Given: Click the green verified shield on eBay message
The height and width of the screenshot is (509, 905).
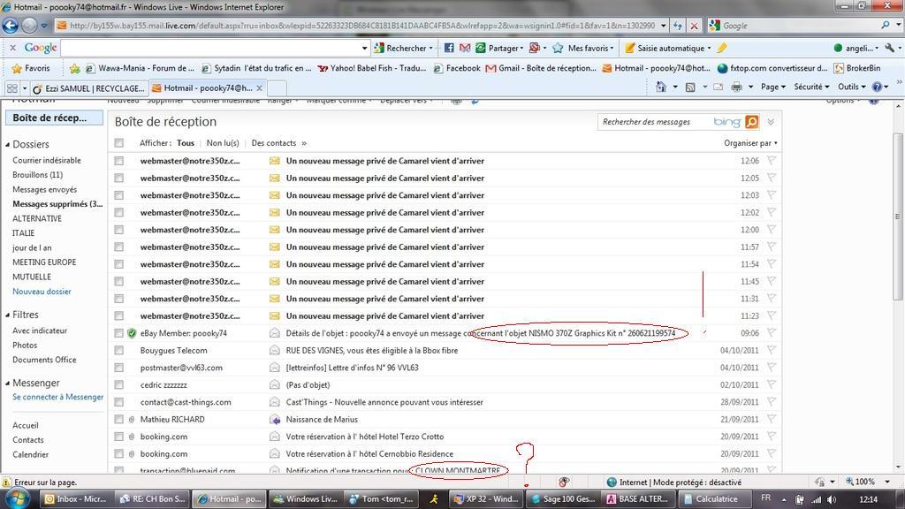Looking at the screenshot, I should tap(132, 333).
